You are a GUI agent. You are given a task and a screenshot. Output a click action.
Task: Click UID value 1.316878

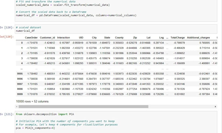point(78,53)
